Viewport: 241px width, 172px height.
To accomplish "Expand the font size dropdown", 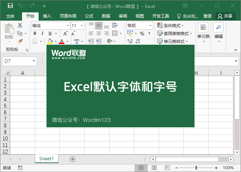I will (x=82, y=25).
